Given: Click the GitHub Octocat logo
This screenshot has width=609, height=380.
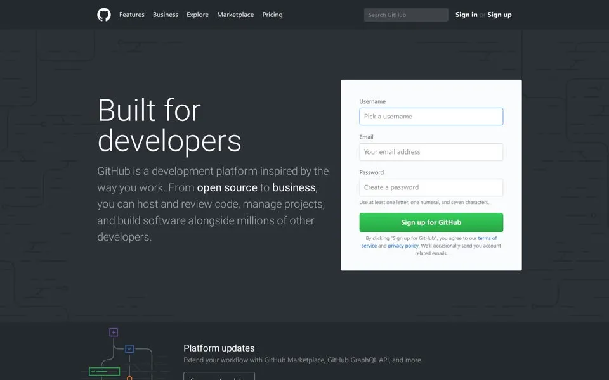Looking at the screenshot, I should (x=103, y=15).
